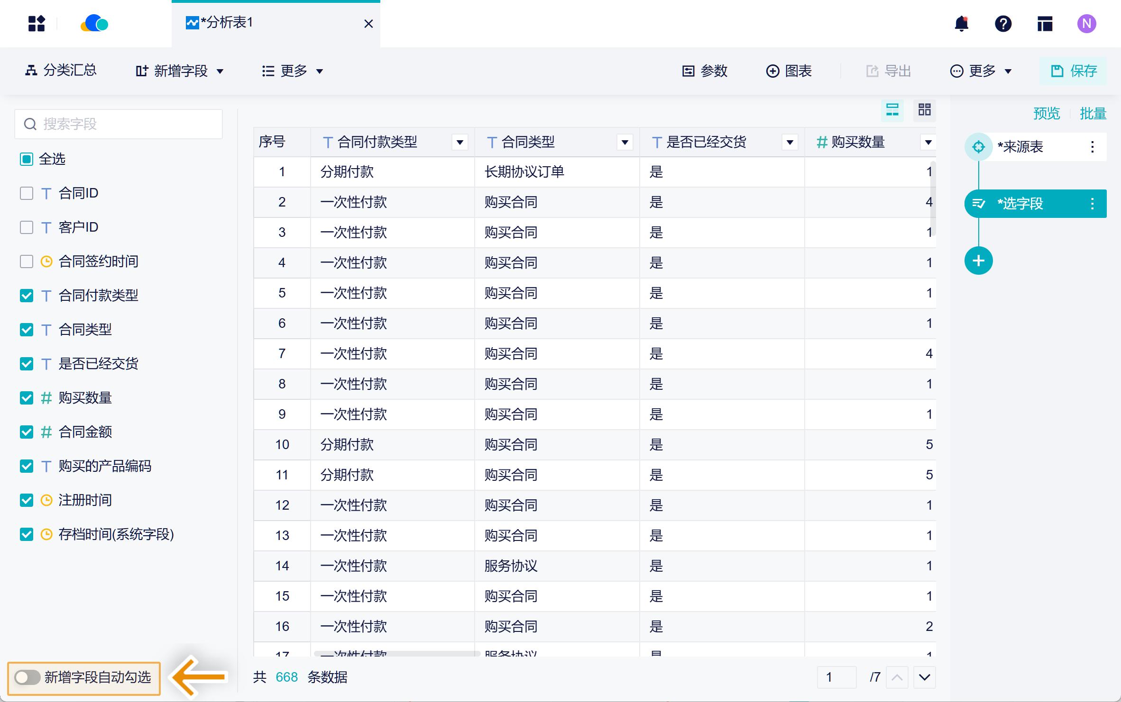Open the 新增字段 dropdown
This screenshot has width=1121, height=702.
179,71
